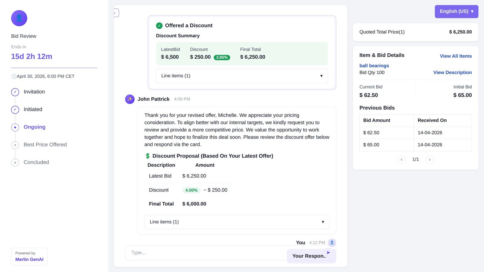Viewport: 484px width, 272px height.
Task: Click the 3.85% discount badge
Action: point(222,57)
